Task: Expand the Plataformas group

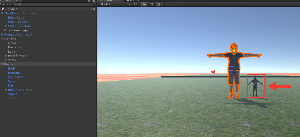Action: (6, 55)
